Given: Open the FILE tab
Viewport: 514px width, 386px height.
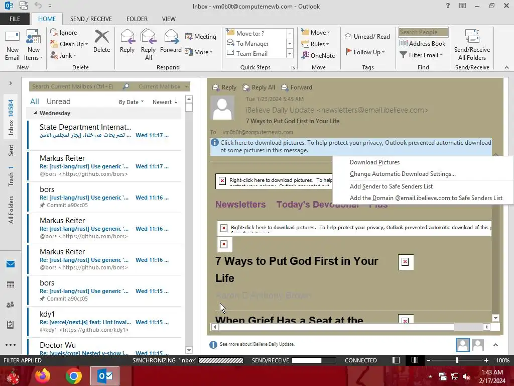Looking at the screenshot, I should 15,19.
